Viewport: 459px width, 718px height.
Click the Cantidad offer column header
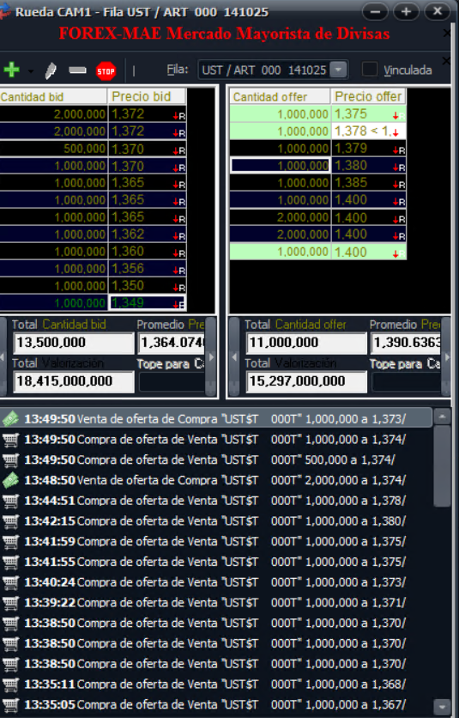coord(280,96)
